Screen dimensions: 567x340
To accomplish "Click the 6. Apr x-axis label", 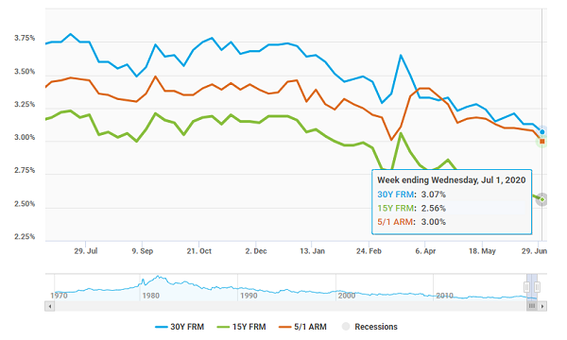I will [x=425, y=251].
